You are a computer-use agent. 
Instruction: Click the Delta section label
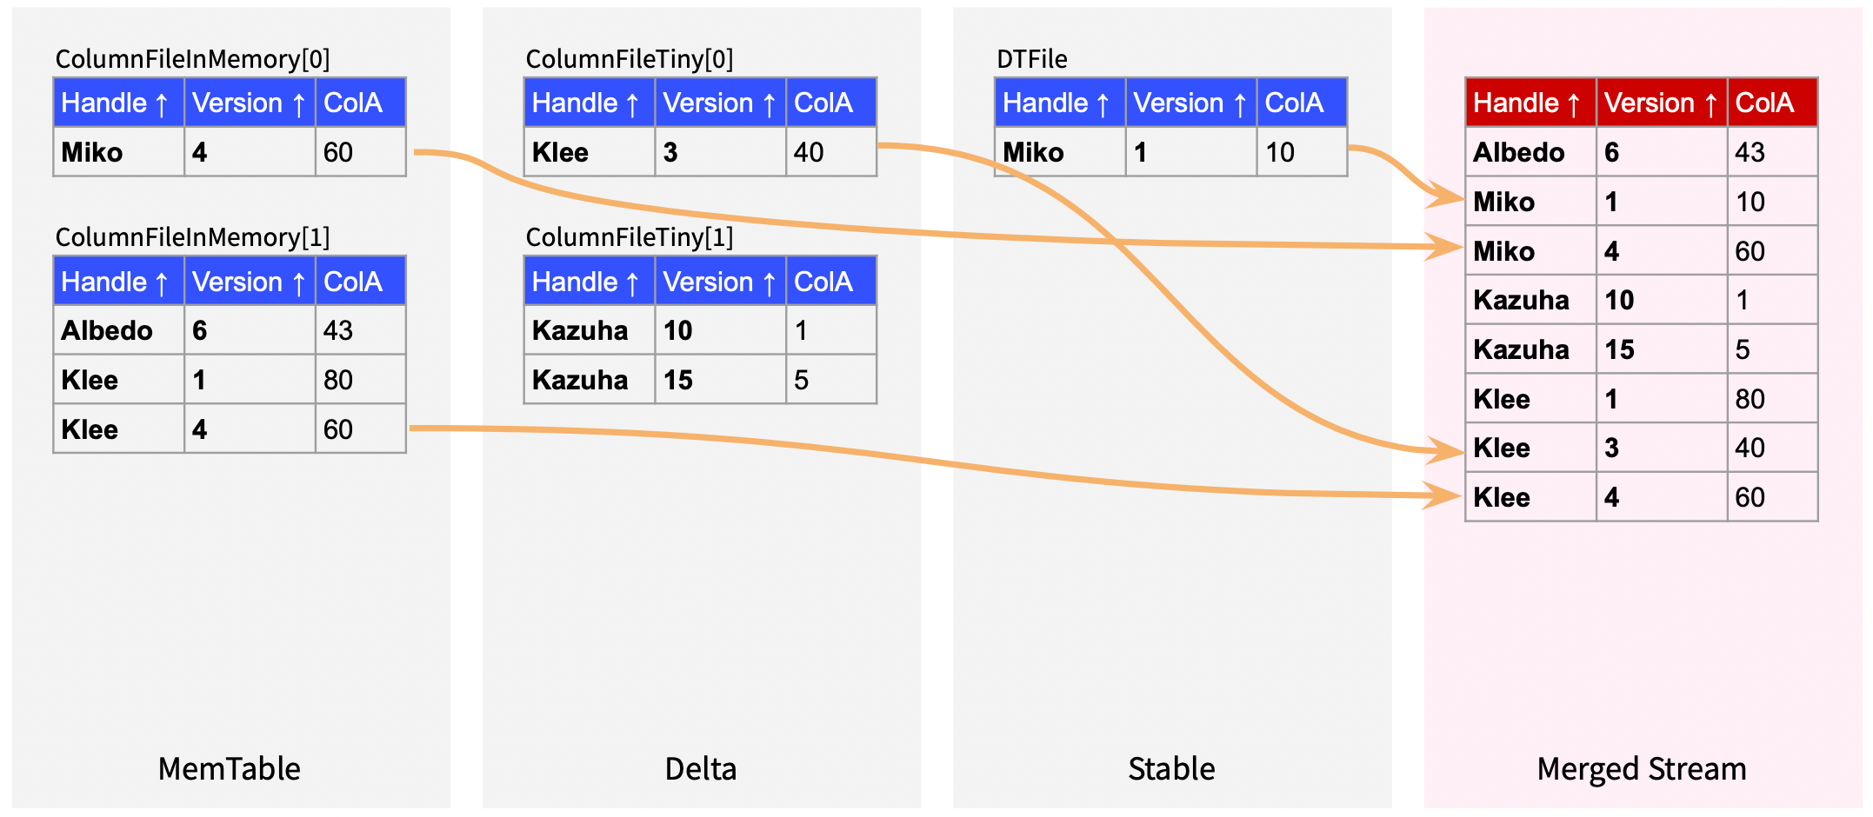700,768
